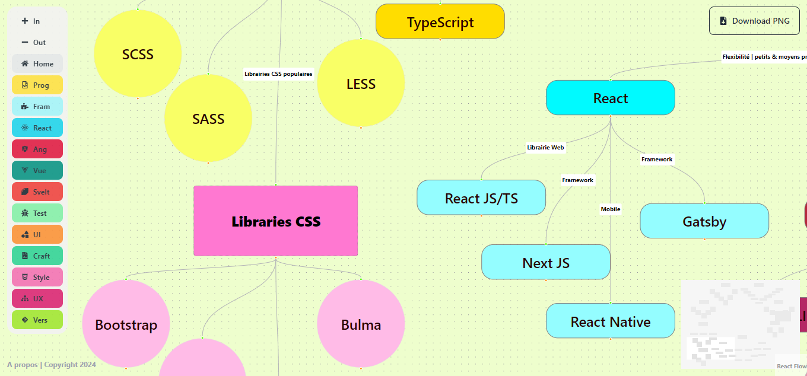
Task: Open the UX category in the sidebar
Action: click(37, 298)
